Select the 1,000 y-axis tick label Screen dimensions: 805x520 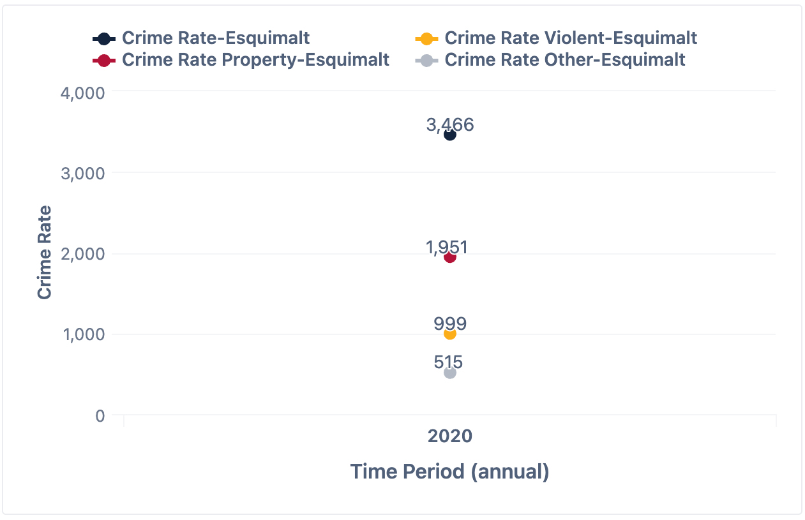83,335
